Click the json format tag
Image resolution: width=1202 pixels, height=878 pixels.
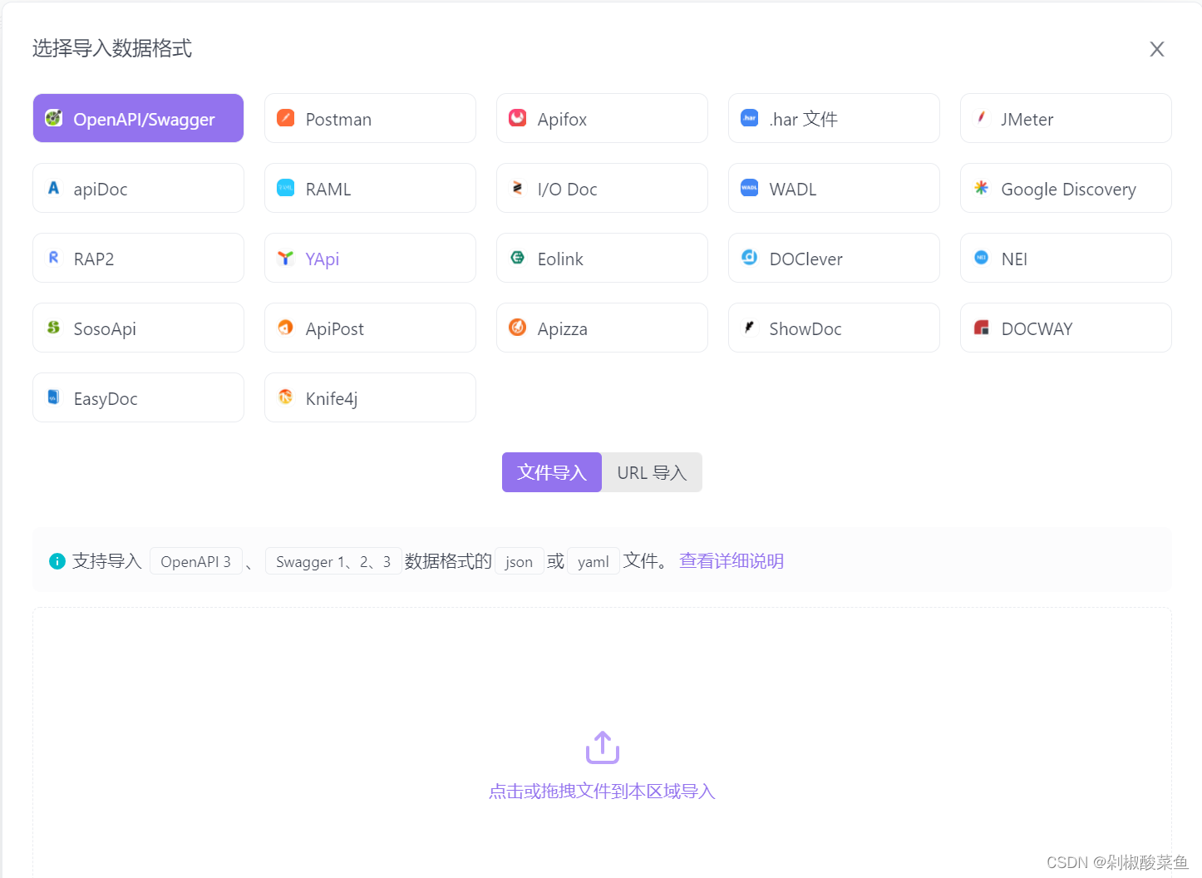tap(520, 561)
